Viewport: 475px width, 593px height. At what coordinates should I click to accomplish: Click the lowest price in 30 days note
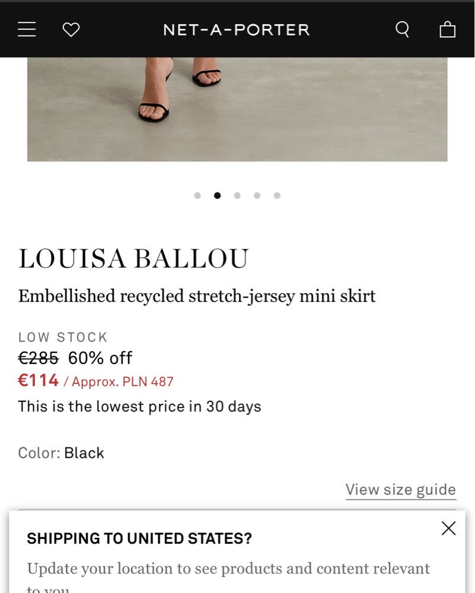[139, 407]
